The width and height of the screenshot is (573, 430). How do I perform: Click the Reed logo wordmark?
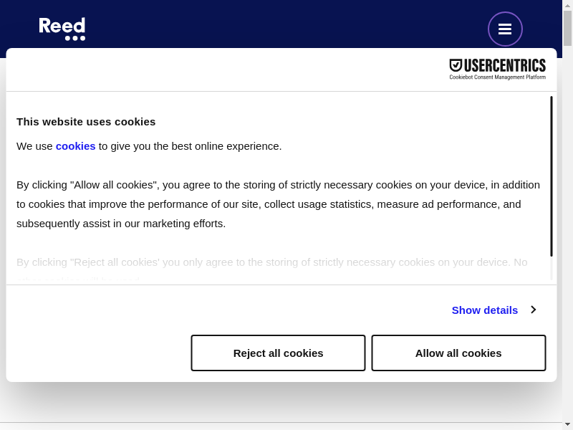point(62,26)
